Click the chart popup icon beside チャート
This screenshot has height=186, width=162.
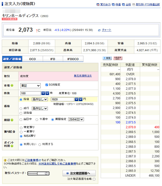click(99, 30)
